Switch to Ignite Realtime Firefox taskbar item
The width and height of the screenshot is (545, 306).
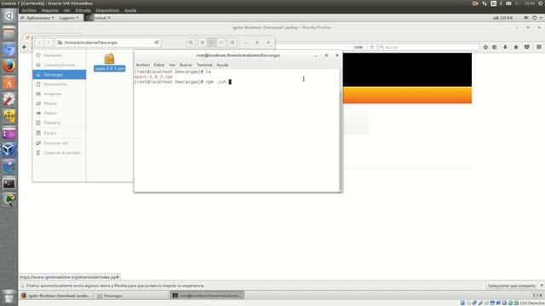click(x=56, y=296)
